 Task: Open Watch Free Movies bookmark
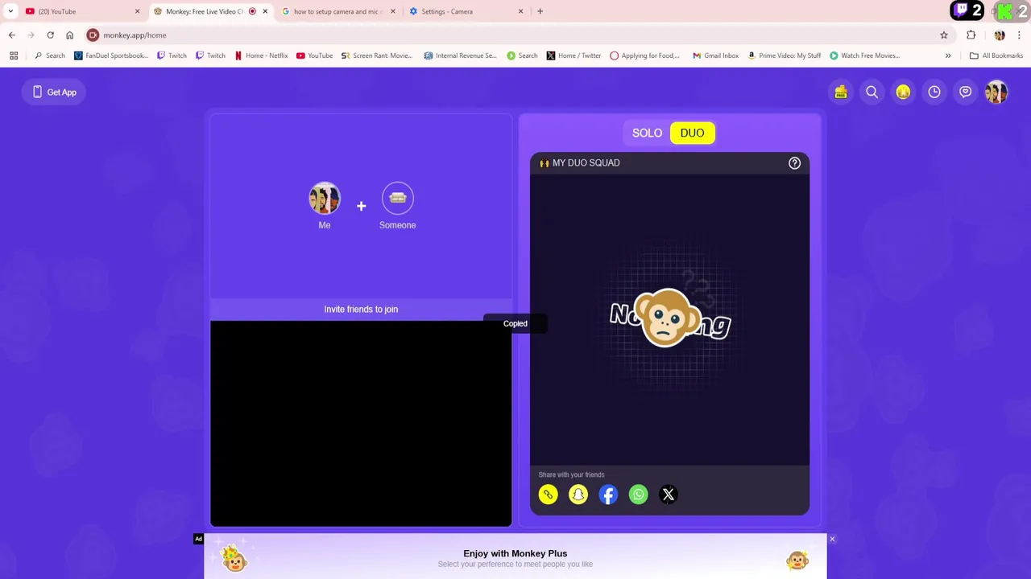point(864,55)
